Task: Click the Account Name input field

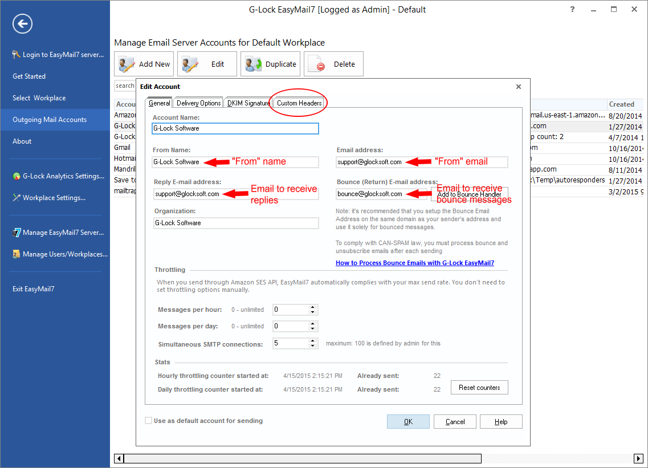Action: (235, 128)
